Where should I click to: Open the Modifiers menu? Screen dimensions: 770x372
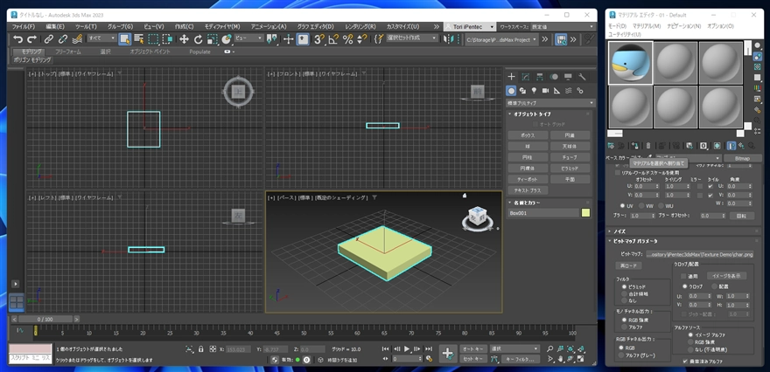(x=222, y=26)
